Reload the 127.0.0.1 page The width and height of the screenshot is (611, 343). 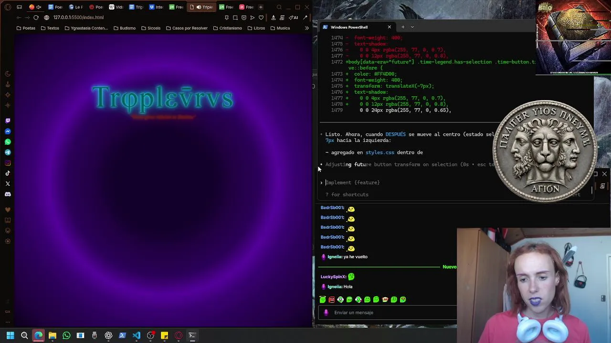36,18
